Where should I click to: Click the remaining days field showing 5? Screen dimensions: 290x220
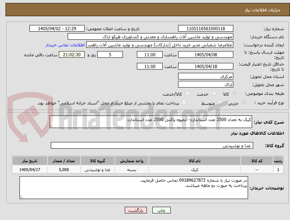point(110,54)
